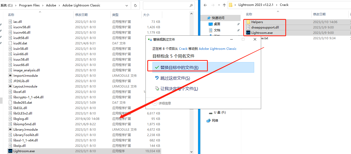Select Lightroom.exe icon in left window
Image resolution: width=351 pixels, height=154 pixels.
point(10,151)
